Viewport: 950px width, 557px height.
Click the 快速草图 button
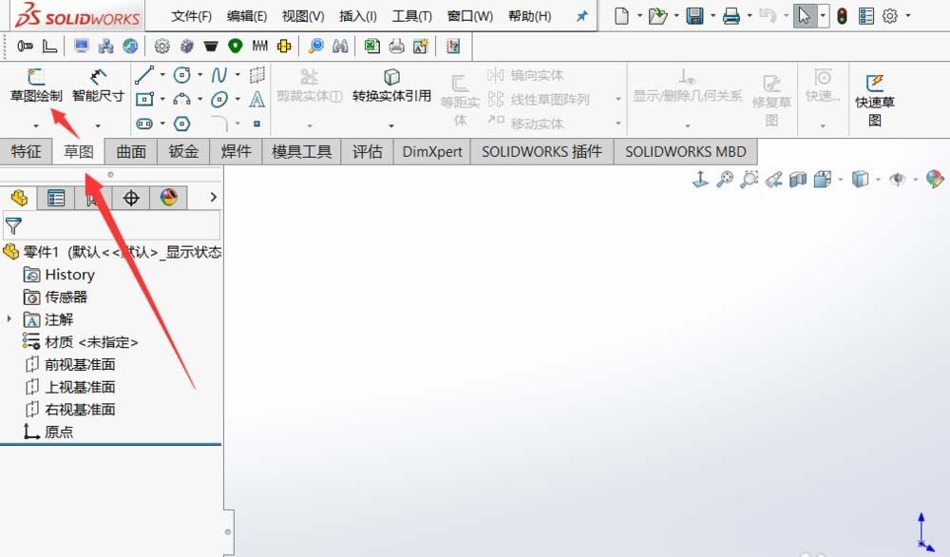click(873, 95)
